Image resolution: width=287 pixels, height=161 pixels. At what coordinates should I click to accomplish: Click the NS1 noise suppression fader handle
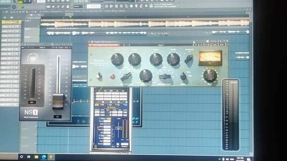pos(58,101)
